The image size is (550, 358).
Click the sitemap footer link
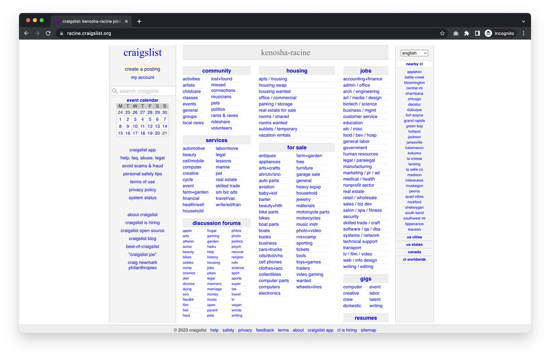coord(368,330)
